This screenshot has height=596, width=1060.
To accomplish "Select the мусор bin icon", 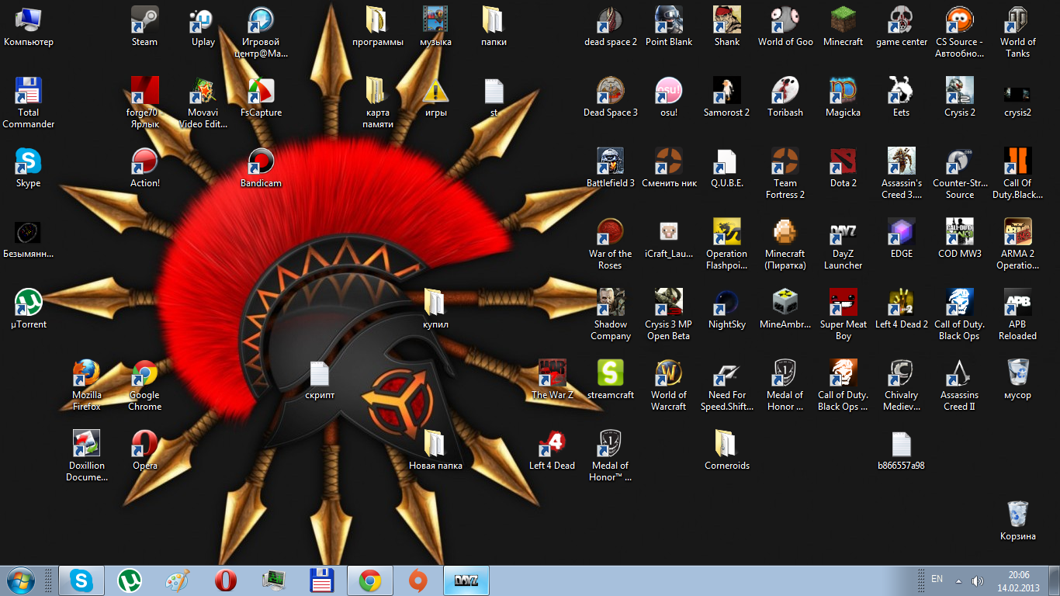I will coord(1018,380).
